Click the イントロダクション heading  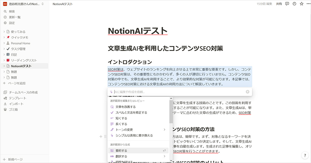(x=130, y=62)
